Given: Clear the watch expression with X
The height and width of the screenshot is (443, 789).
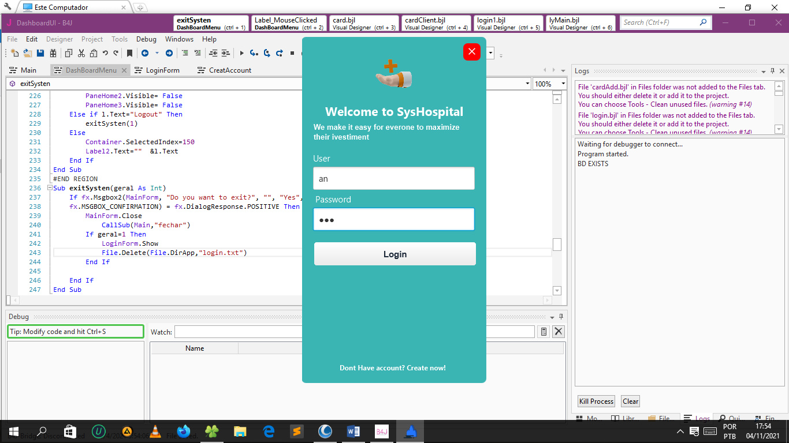Looking at the screenshot, I should point(559,331).
